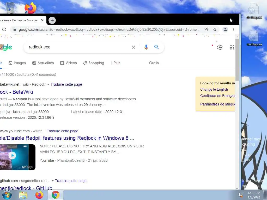Open Windows Explorer from the taskbar
This screenshot has width=267, height=200.
23,195
